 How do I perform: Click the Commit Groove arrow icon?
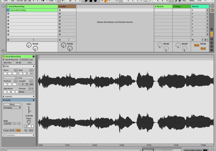[32, 88]
